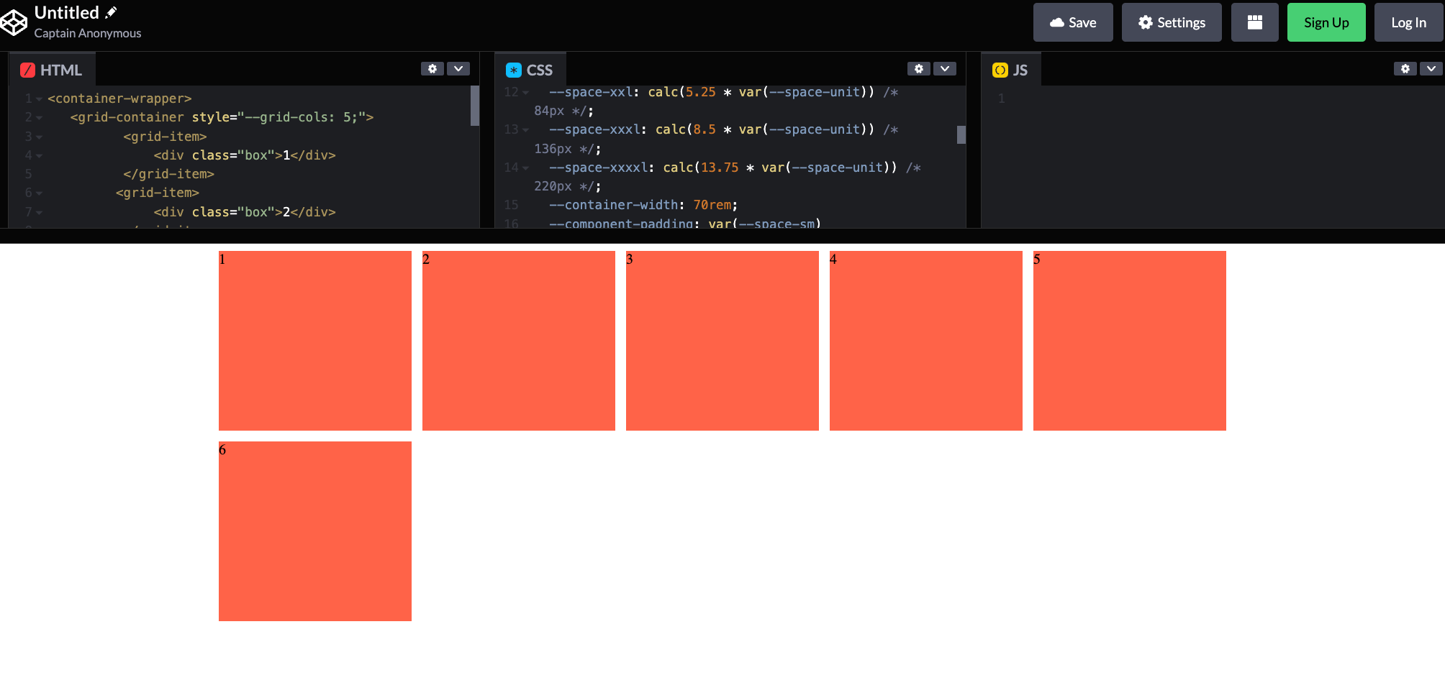The width and height of the screenshot is (1445, 683).
Task: Click the CSS editor scrollbar thumb
Action: (x=961, y=135)
